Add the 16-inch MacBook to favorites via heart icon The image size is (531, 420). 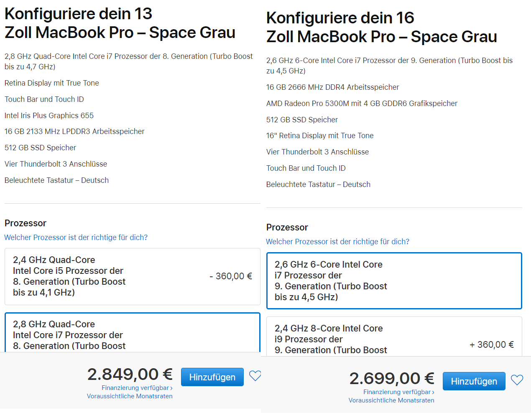click(x=517, y=380)
